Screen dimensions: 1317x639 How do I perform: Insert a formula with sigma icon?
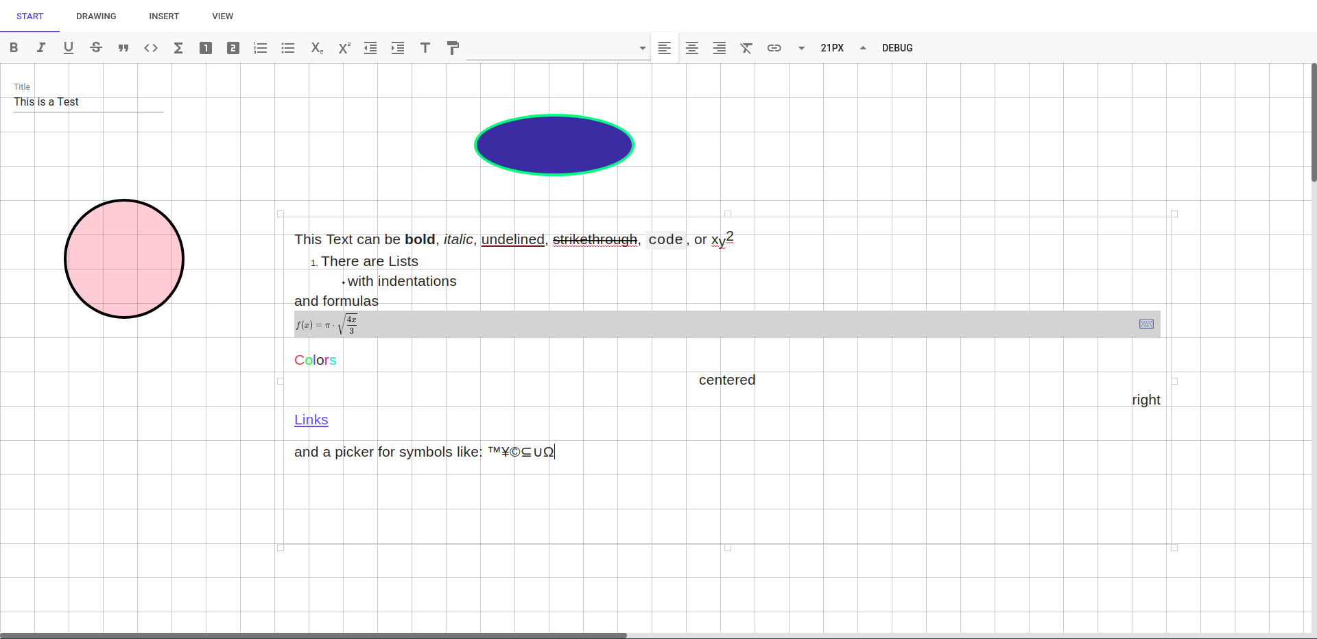pos(178,48)
